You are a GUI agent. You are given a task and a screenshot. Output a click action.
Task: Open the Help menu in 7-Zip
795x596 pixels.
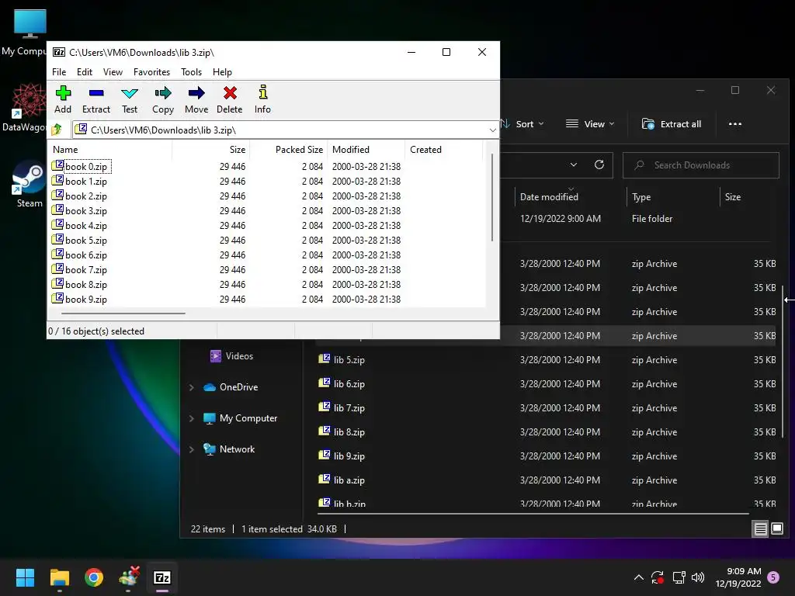222,72
